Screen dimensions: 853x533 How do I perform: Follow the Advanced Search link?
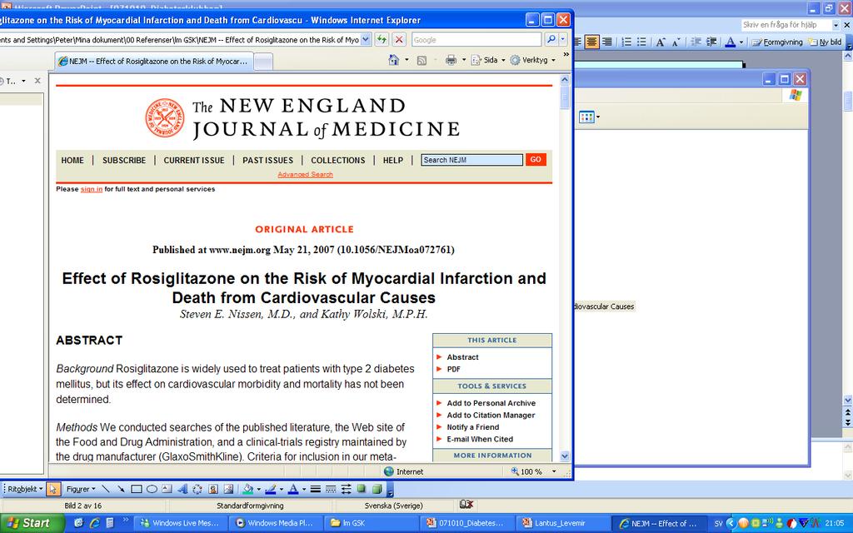[305, 175]
